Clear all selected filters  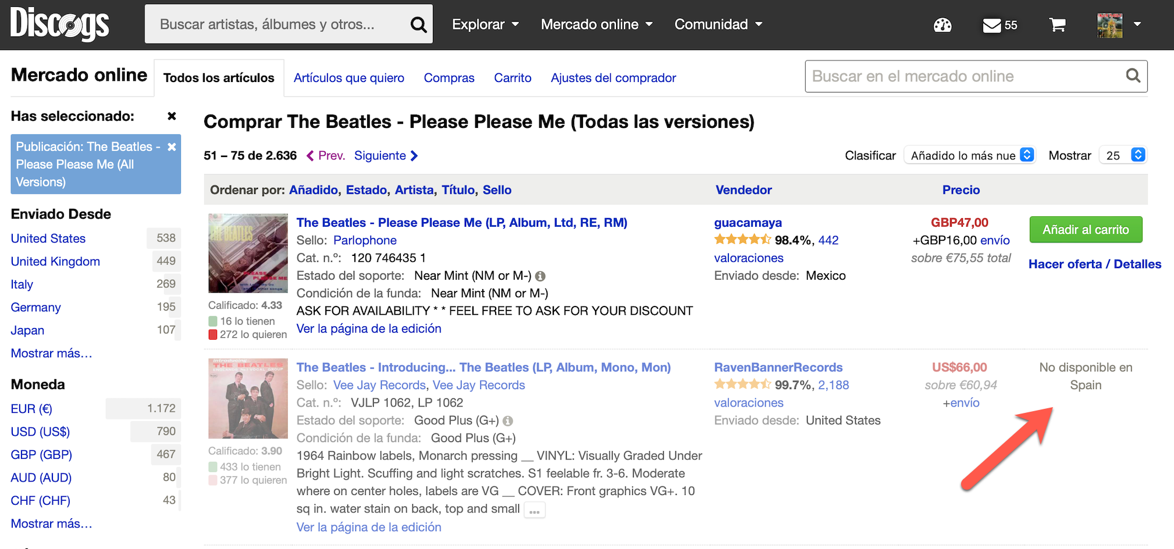172,116
